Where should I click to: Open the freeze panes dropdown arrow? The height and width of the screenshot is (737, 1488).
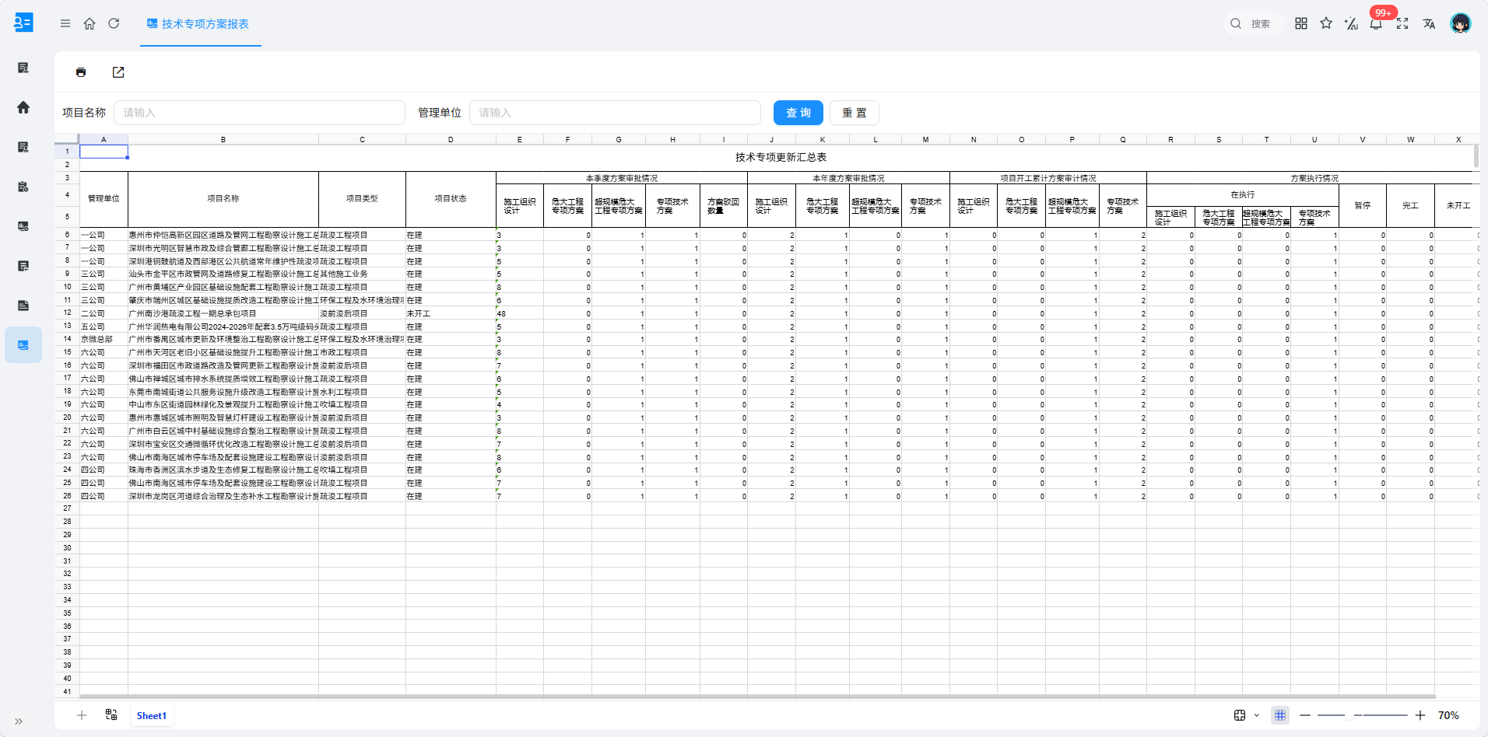[1257, 715]
